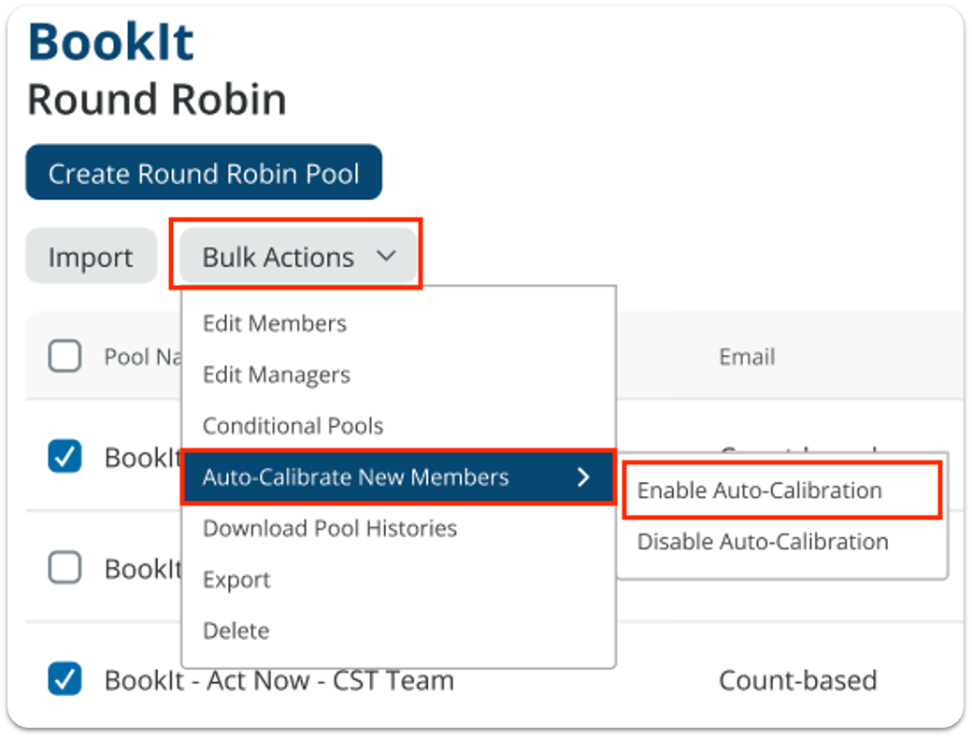Select Conditional Pools menu entry
Screen dimensions: 972x738
[293, 426]
